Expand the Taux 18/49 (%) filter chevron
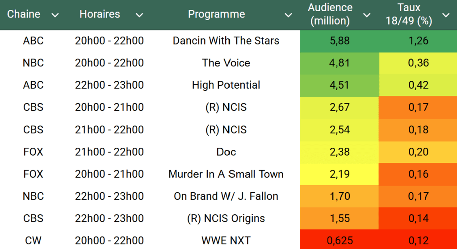The height and width of the screenshot is (249, 457). [445, 15]
